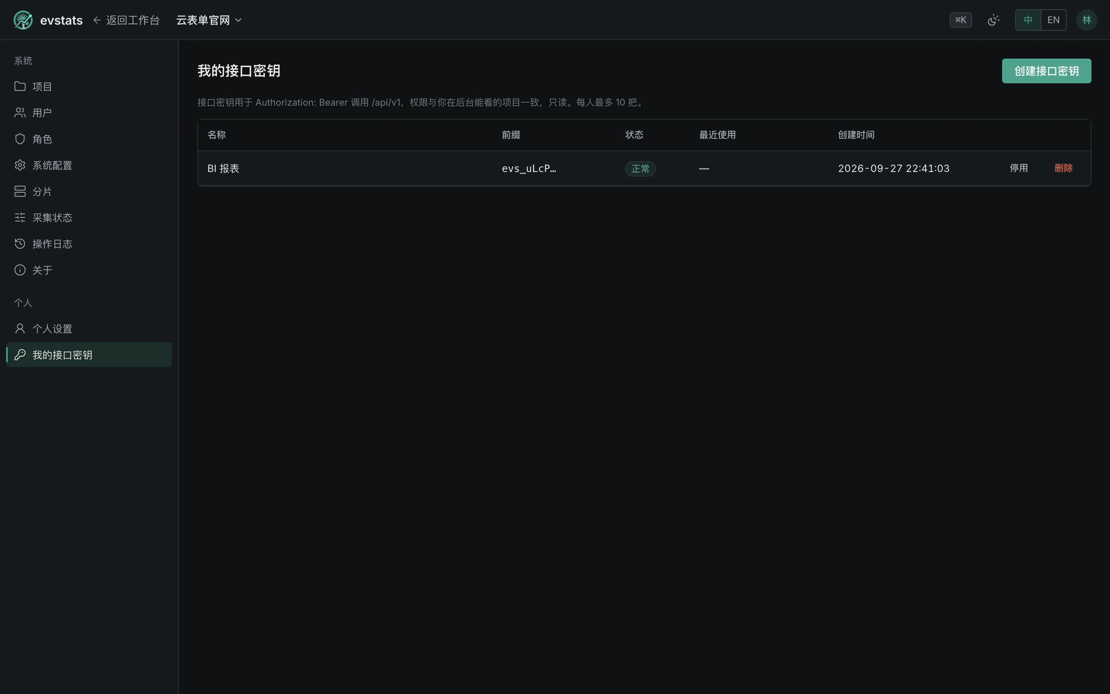
Task: Click the 返回工作台 back link
Action: pos(126,20)
